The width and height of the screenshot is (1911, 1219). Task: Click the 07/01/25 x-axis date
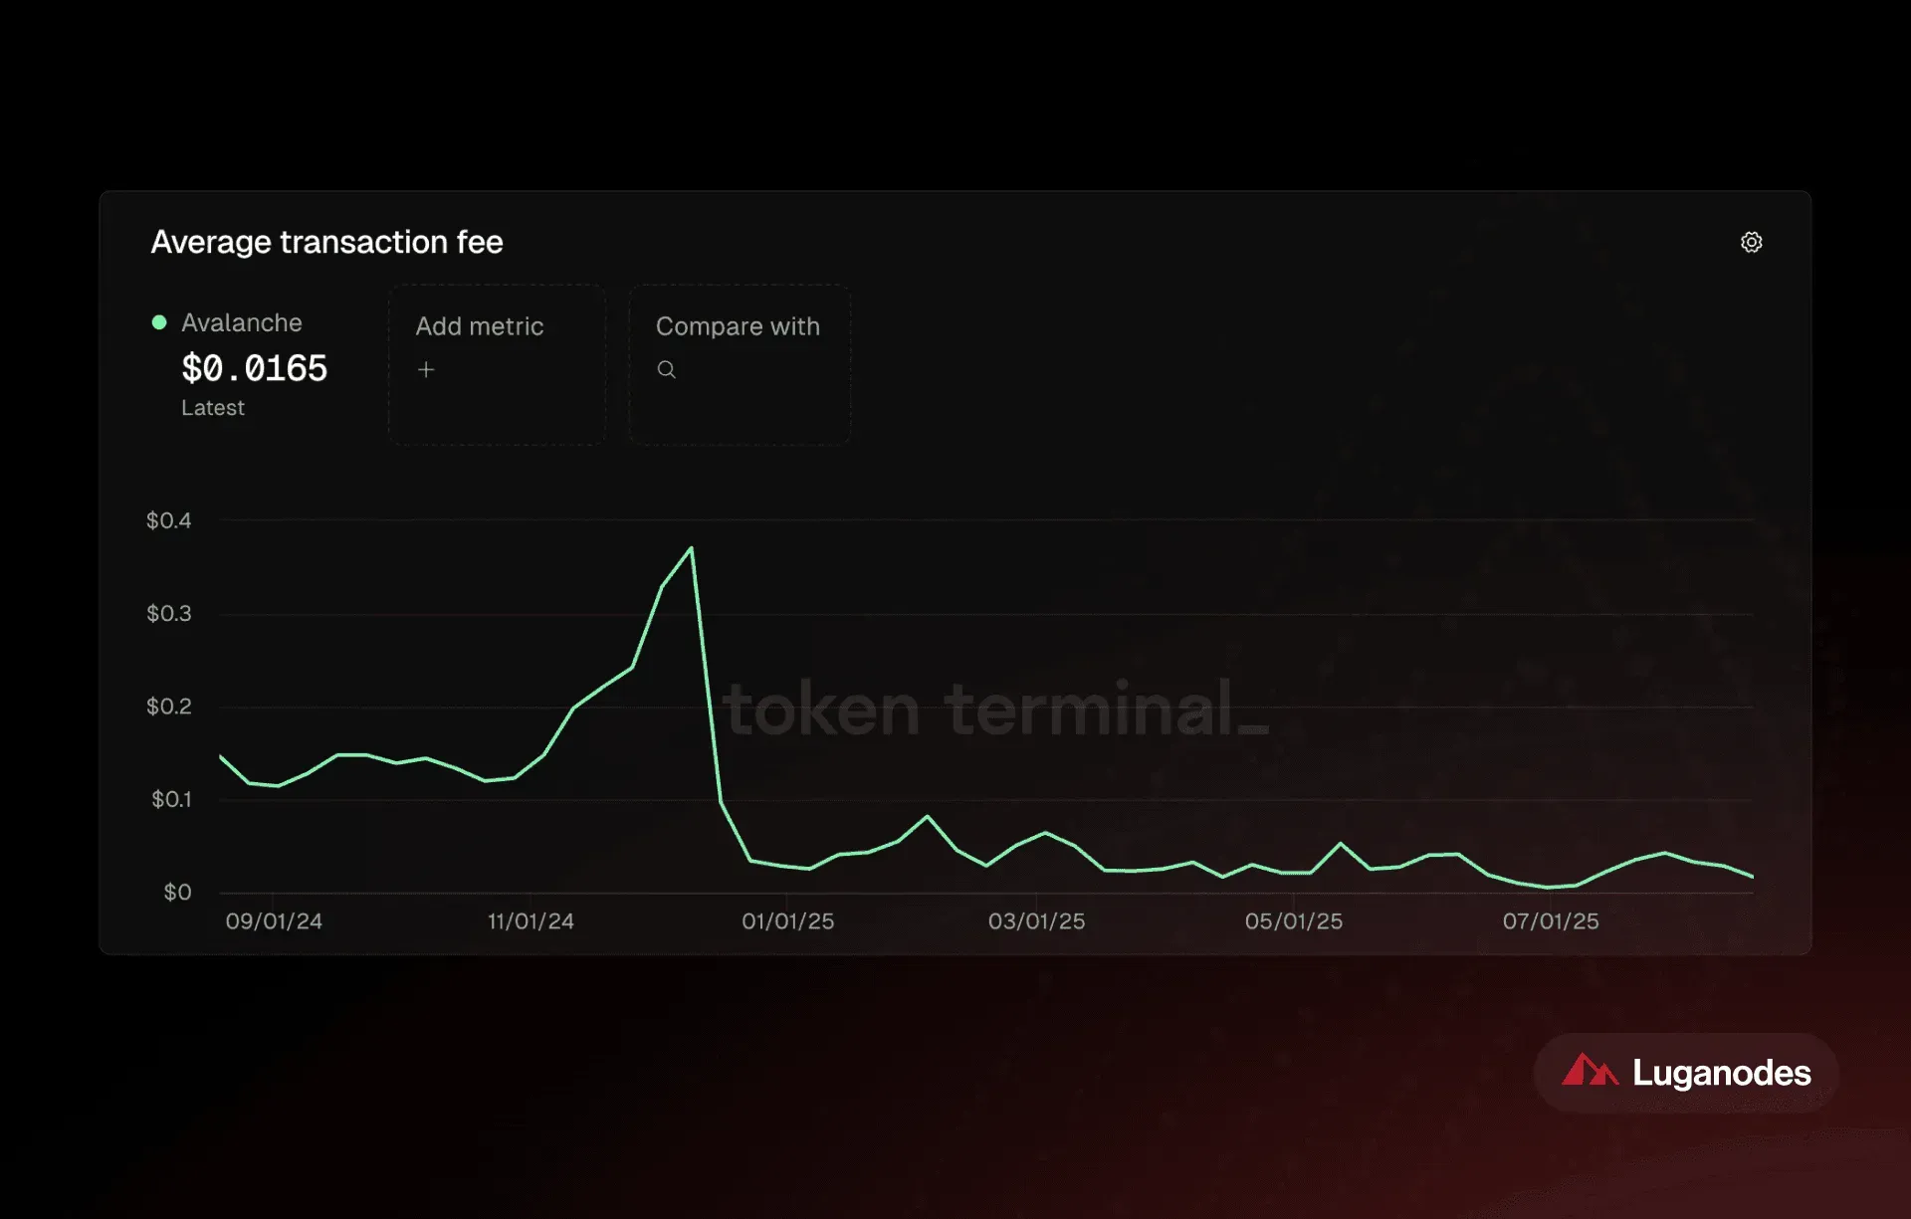point(1551,921)
